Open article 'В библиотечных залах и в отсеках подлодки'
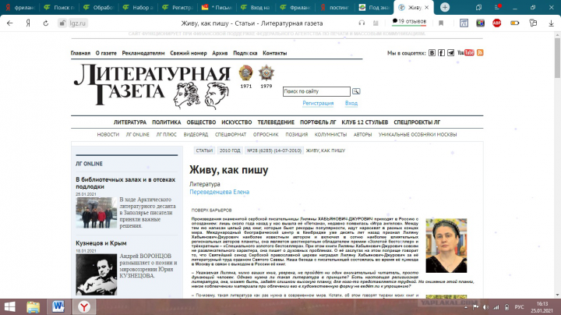Viewport: 561px width, 315px height. coord(125,183)
